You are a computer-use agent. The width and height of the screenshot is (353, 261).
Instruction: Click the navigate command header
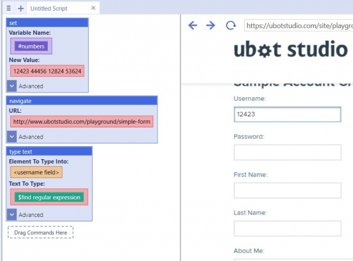point(82,101)
